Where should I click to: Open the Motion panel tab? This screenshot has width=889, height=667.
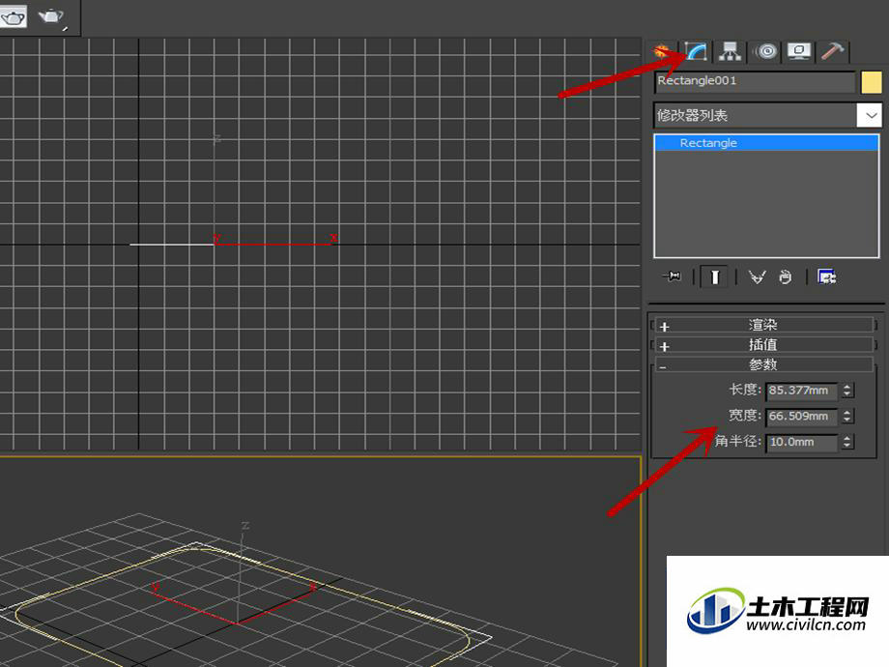click(x=766, y=51)
